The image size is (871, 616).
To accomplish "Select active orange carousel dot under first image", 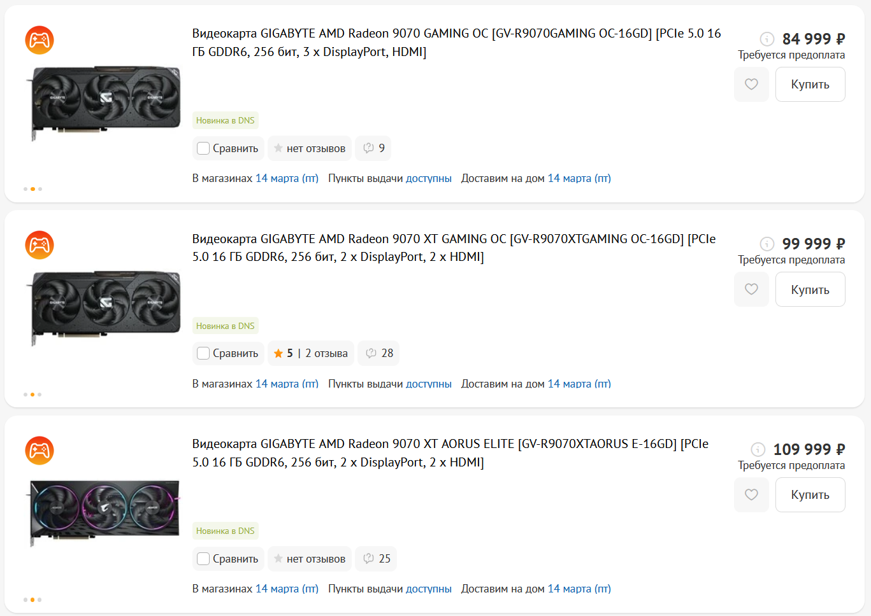I will click(x=32, y=189).
